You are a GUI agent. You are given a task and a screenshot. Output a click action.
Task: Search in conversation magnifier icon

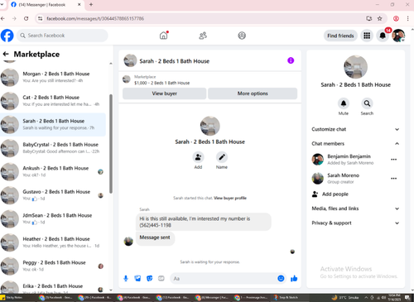(367, 103)
